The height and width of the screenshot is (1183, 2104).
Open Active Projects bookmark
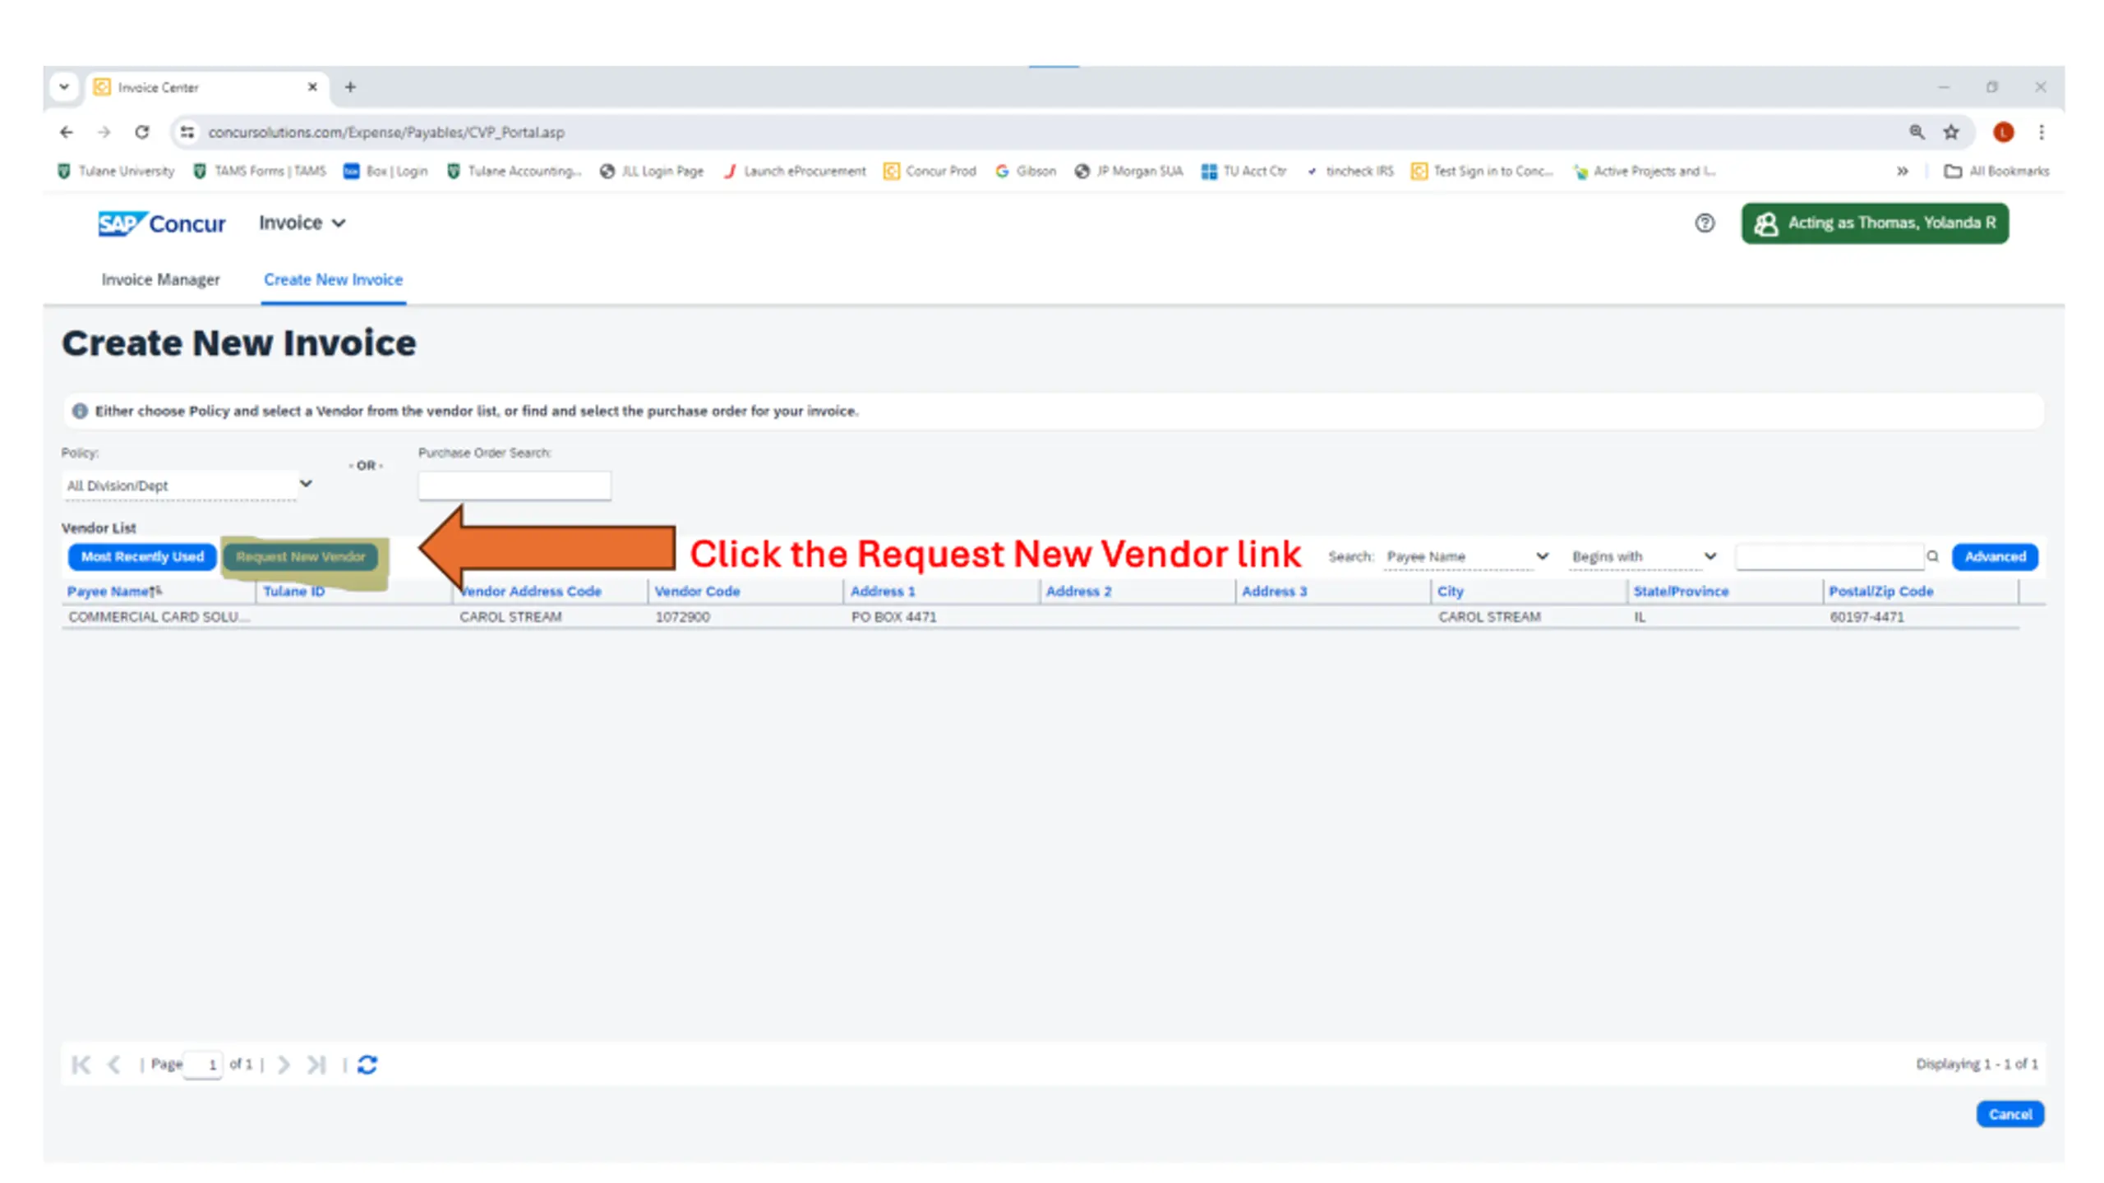coord(1645,171)
